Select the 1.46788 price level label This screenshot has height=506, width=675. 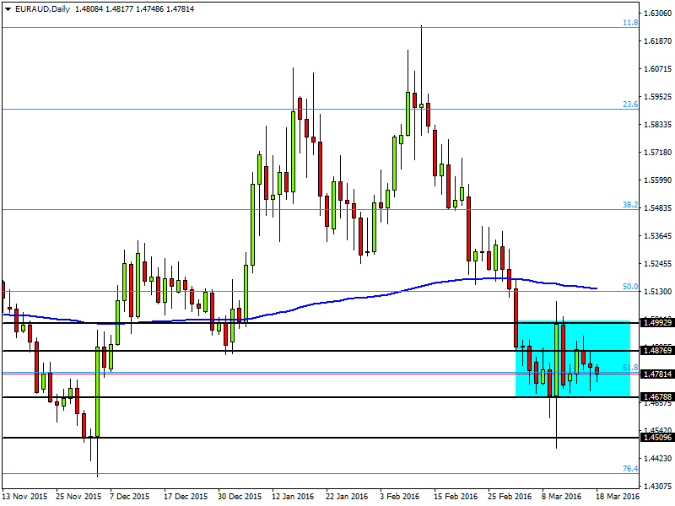pos(657,396)
